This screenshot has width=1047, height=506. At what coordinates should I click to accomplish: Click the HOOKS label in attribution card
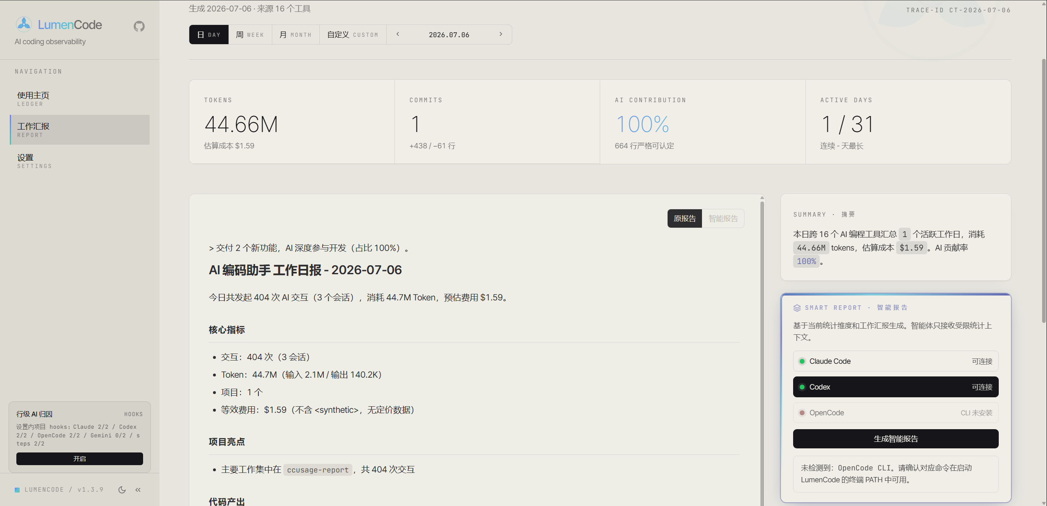134,414
